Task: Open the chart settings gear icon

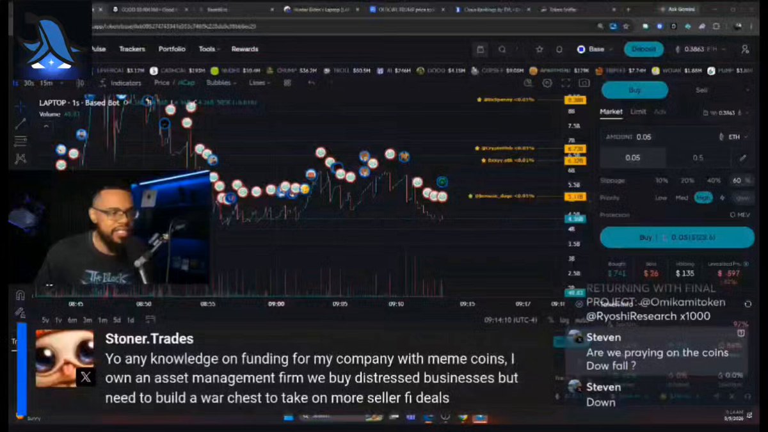Action: [547, 83]
